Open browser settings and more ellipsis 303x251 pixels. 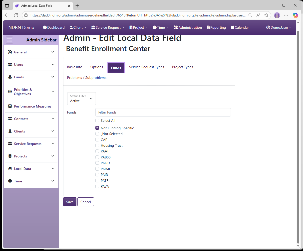click(286, 15)
